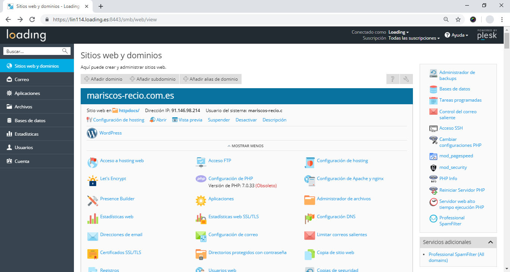Screen dimensions: 510x272
Task: Open the Ayuda dropdown menu
Action: [456, 35]
